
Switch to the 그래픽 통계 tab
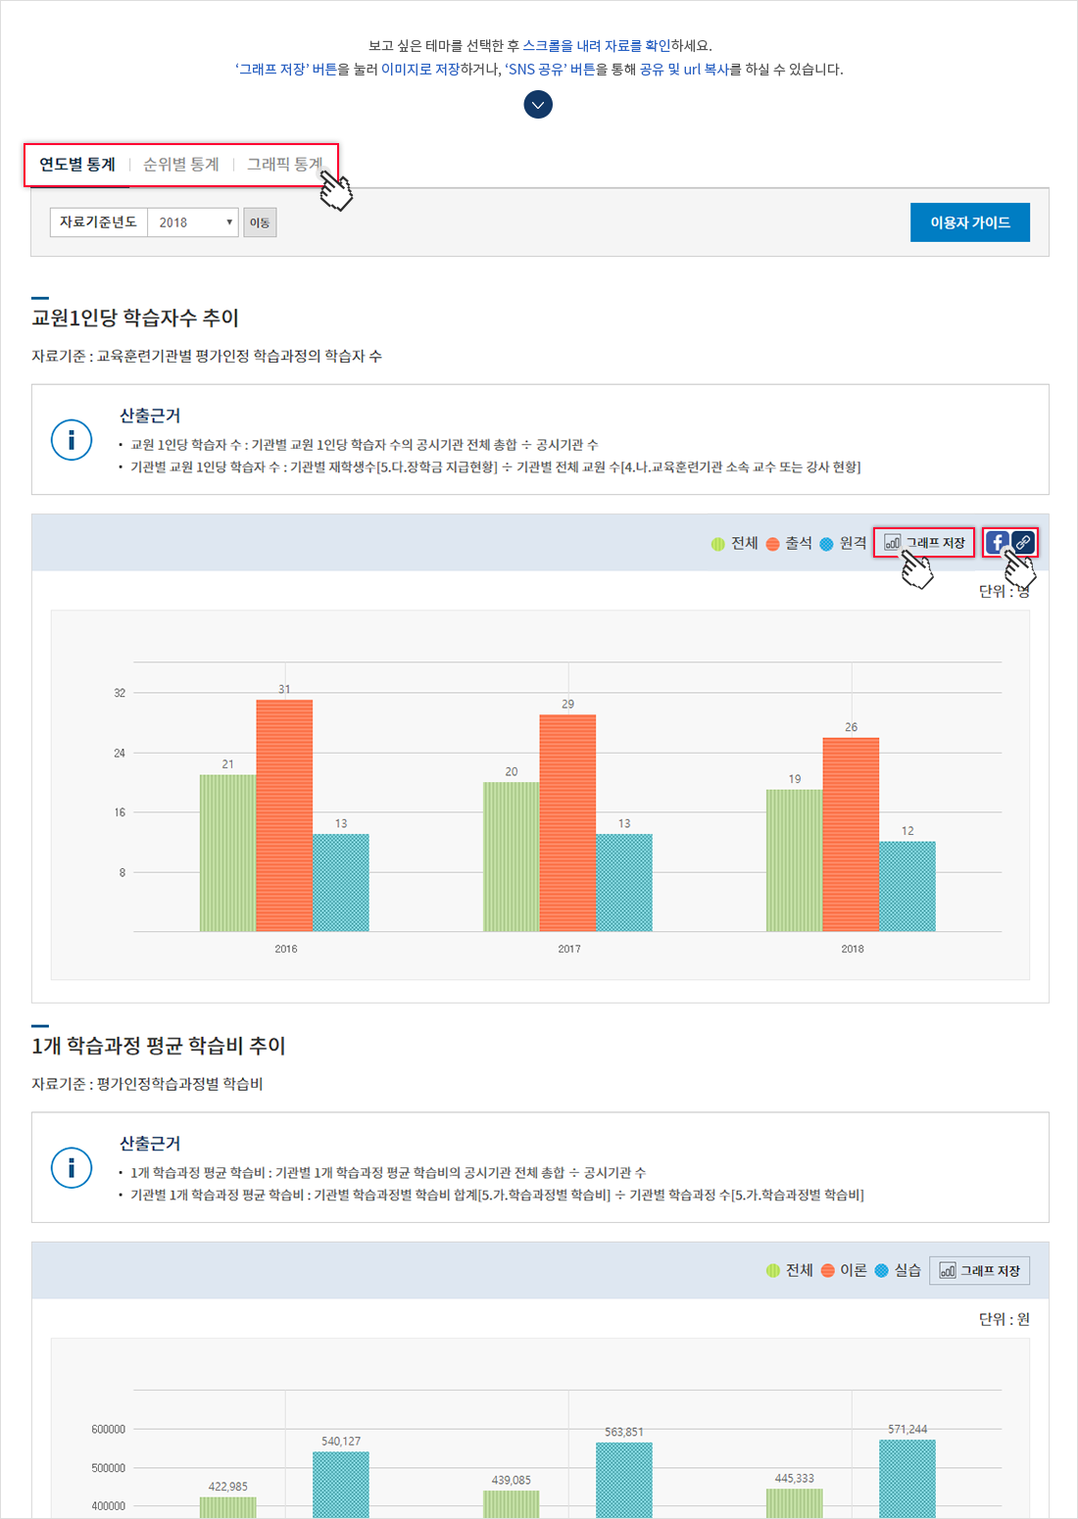click(x=285, y=165)
